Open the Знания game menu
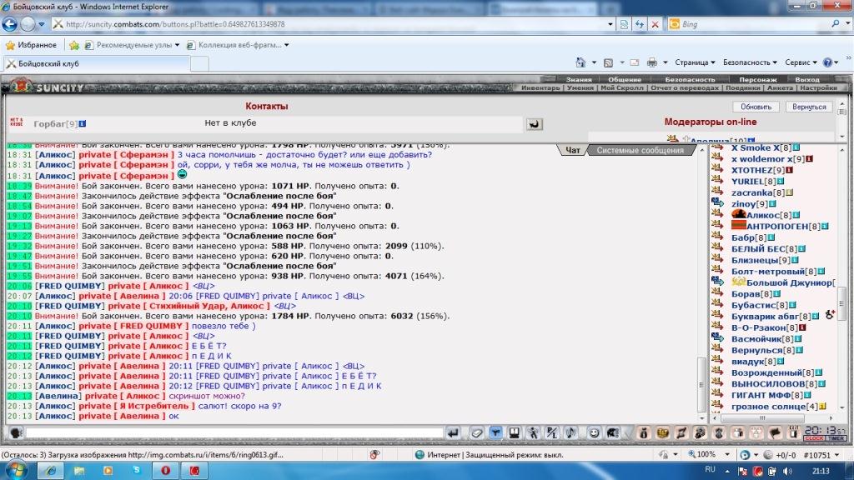Viewport: 854px width, 480px height. tap(579, 79)
